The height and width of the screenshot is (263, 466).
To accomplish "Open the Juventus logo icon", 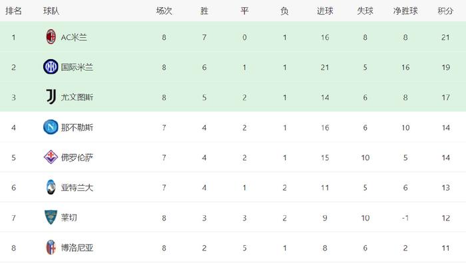I will (x=51, y=97).
